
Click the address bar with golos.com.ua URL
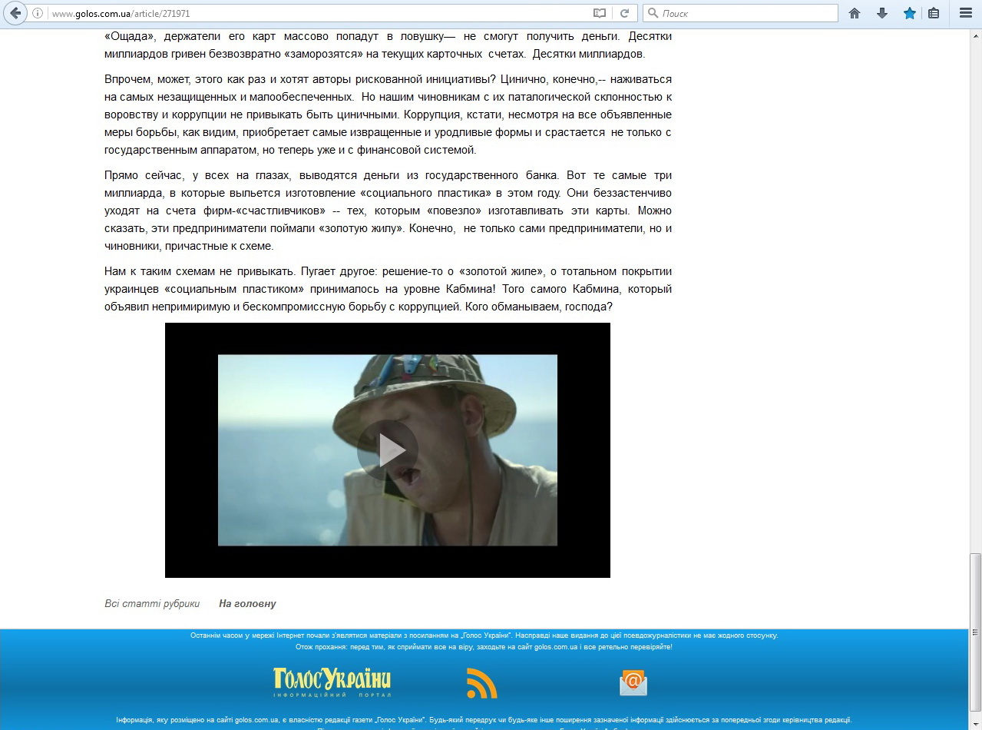307,13
